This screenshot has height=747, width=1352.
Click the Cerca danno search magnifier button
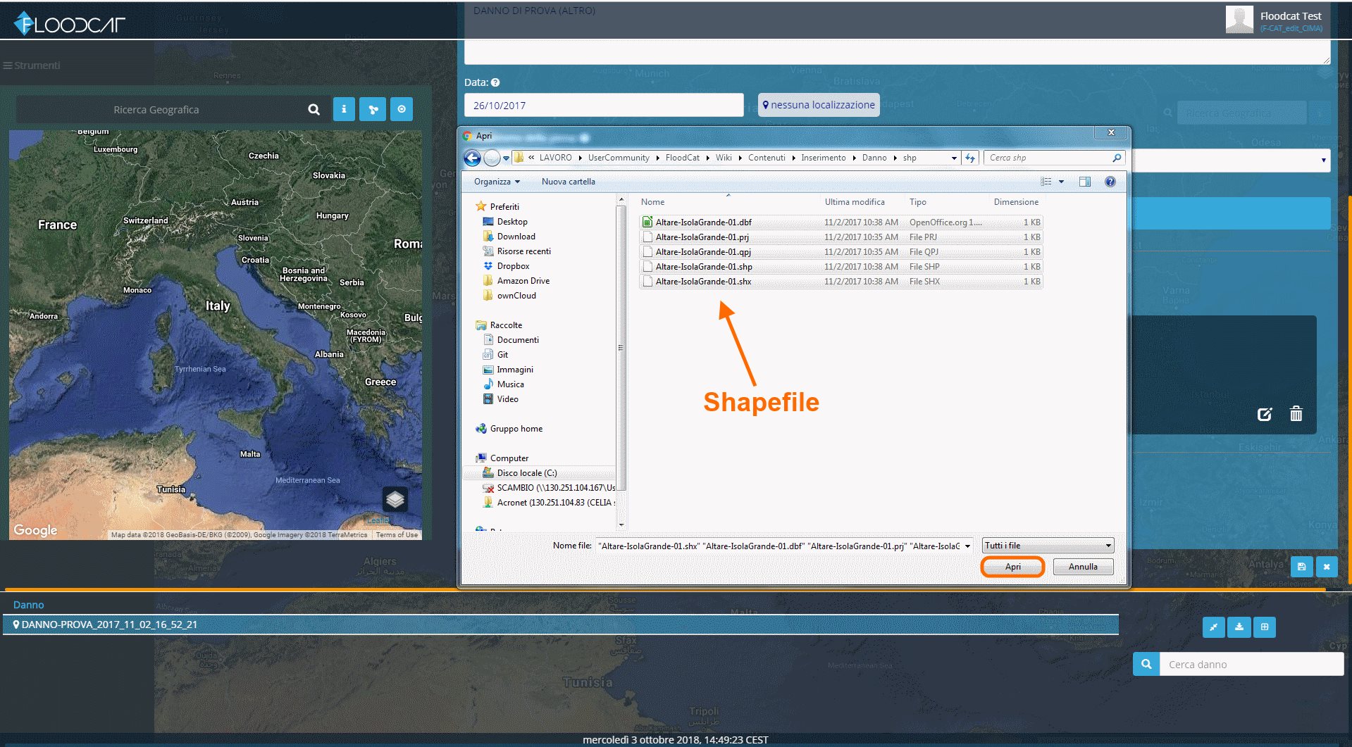[x=1146, y=664]
